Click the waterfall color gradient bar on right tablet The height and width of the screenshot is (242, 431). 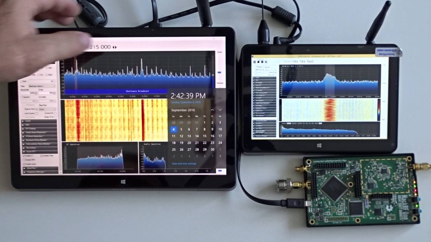378,110
